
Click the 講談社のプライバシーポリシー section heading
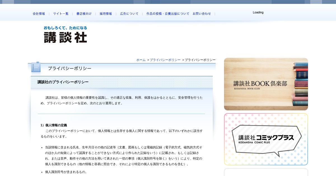click(63, 82)
